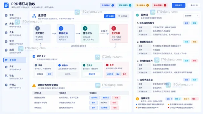
Task: Click the 业务 3 count badge in 待确认项
Action: coord(169,99)
